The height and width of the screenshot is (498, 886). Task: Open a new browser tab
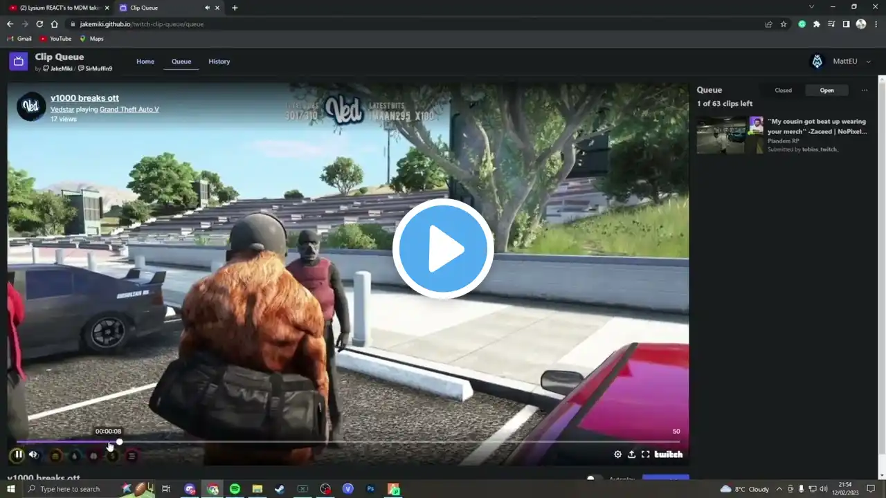tap(235, 8)
